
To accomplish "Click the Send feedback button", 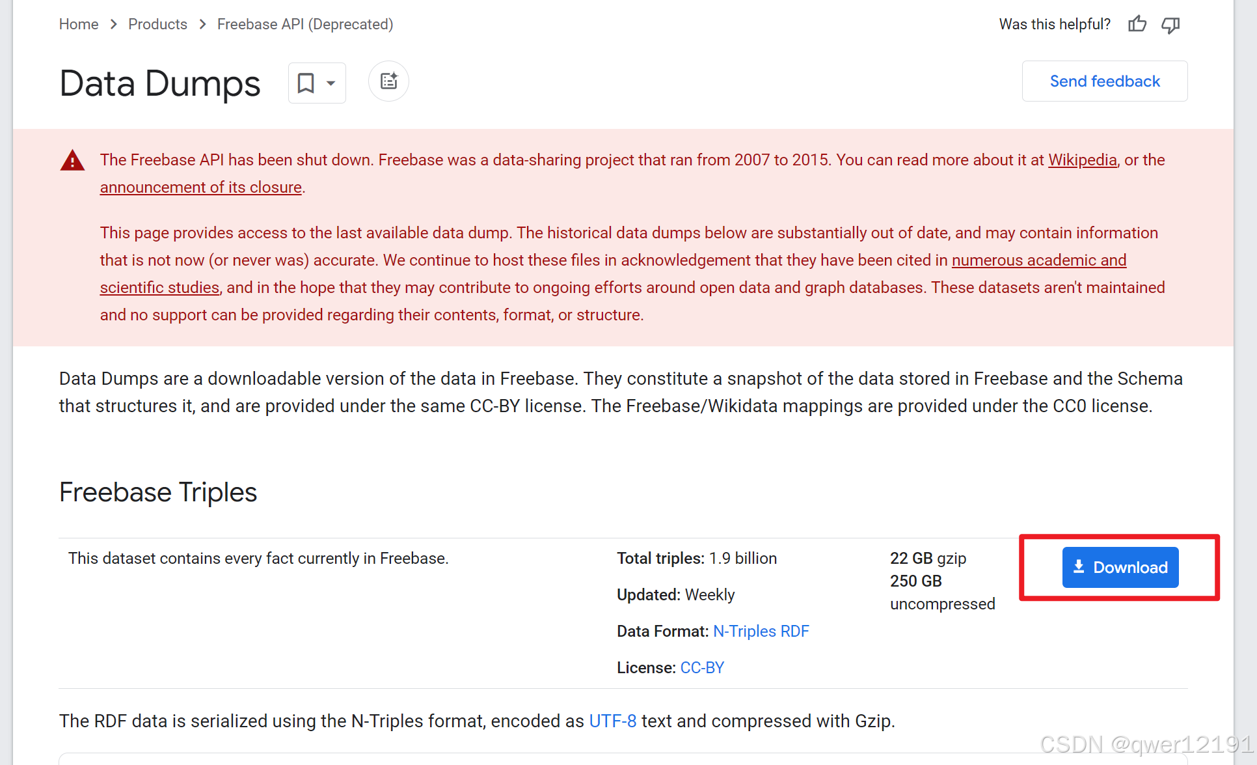I will pyautogui.click(x=1105, y=81).
